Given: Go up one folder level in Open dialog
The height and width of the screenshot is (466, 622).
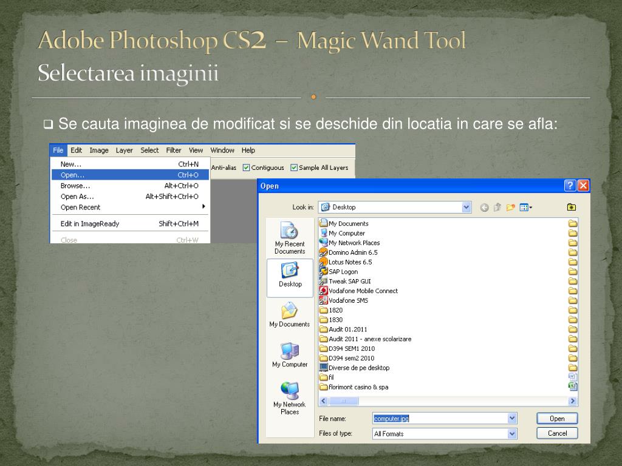Looking at the screenshot, I should coord(497,208).
